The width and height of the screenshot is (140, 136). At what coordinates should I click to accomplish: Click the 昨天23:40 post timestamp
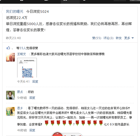click(13, 38)
